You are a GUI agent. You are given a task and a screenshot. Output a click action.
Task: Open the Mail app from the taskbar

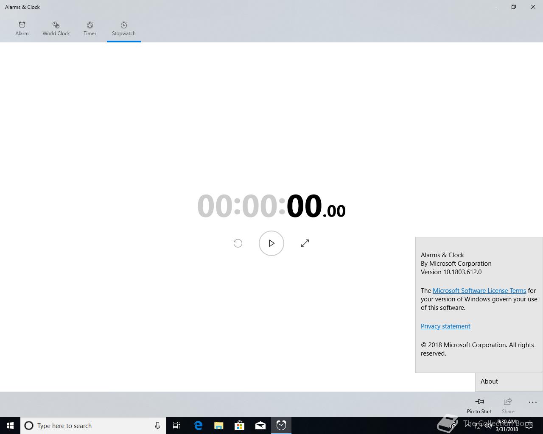click(x=260, y=426)
